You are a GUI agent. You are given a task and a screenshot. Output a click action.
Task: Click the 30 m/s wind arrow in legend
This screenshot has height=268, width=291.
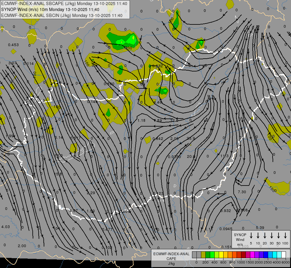click(x=272, y=236)
